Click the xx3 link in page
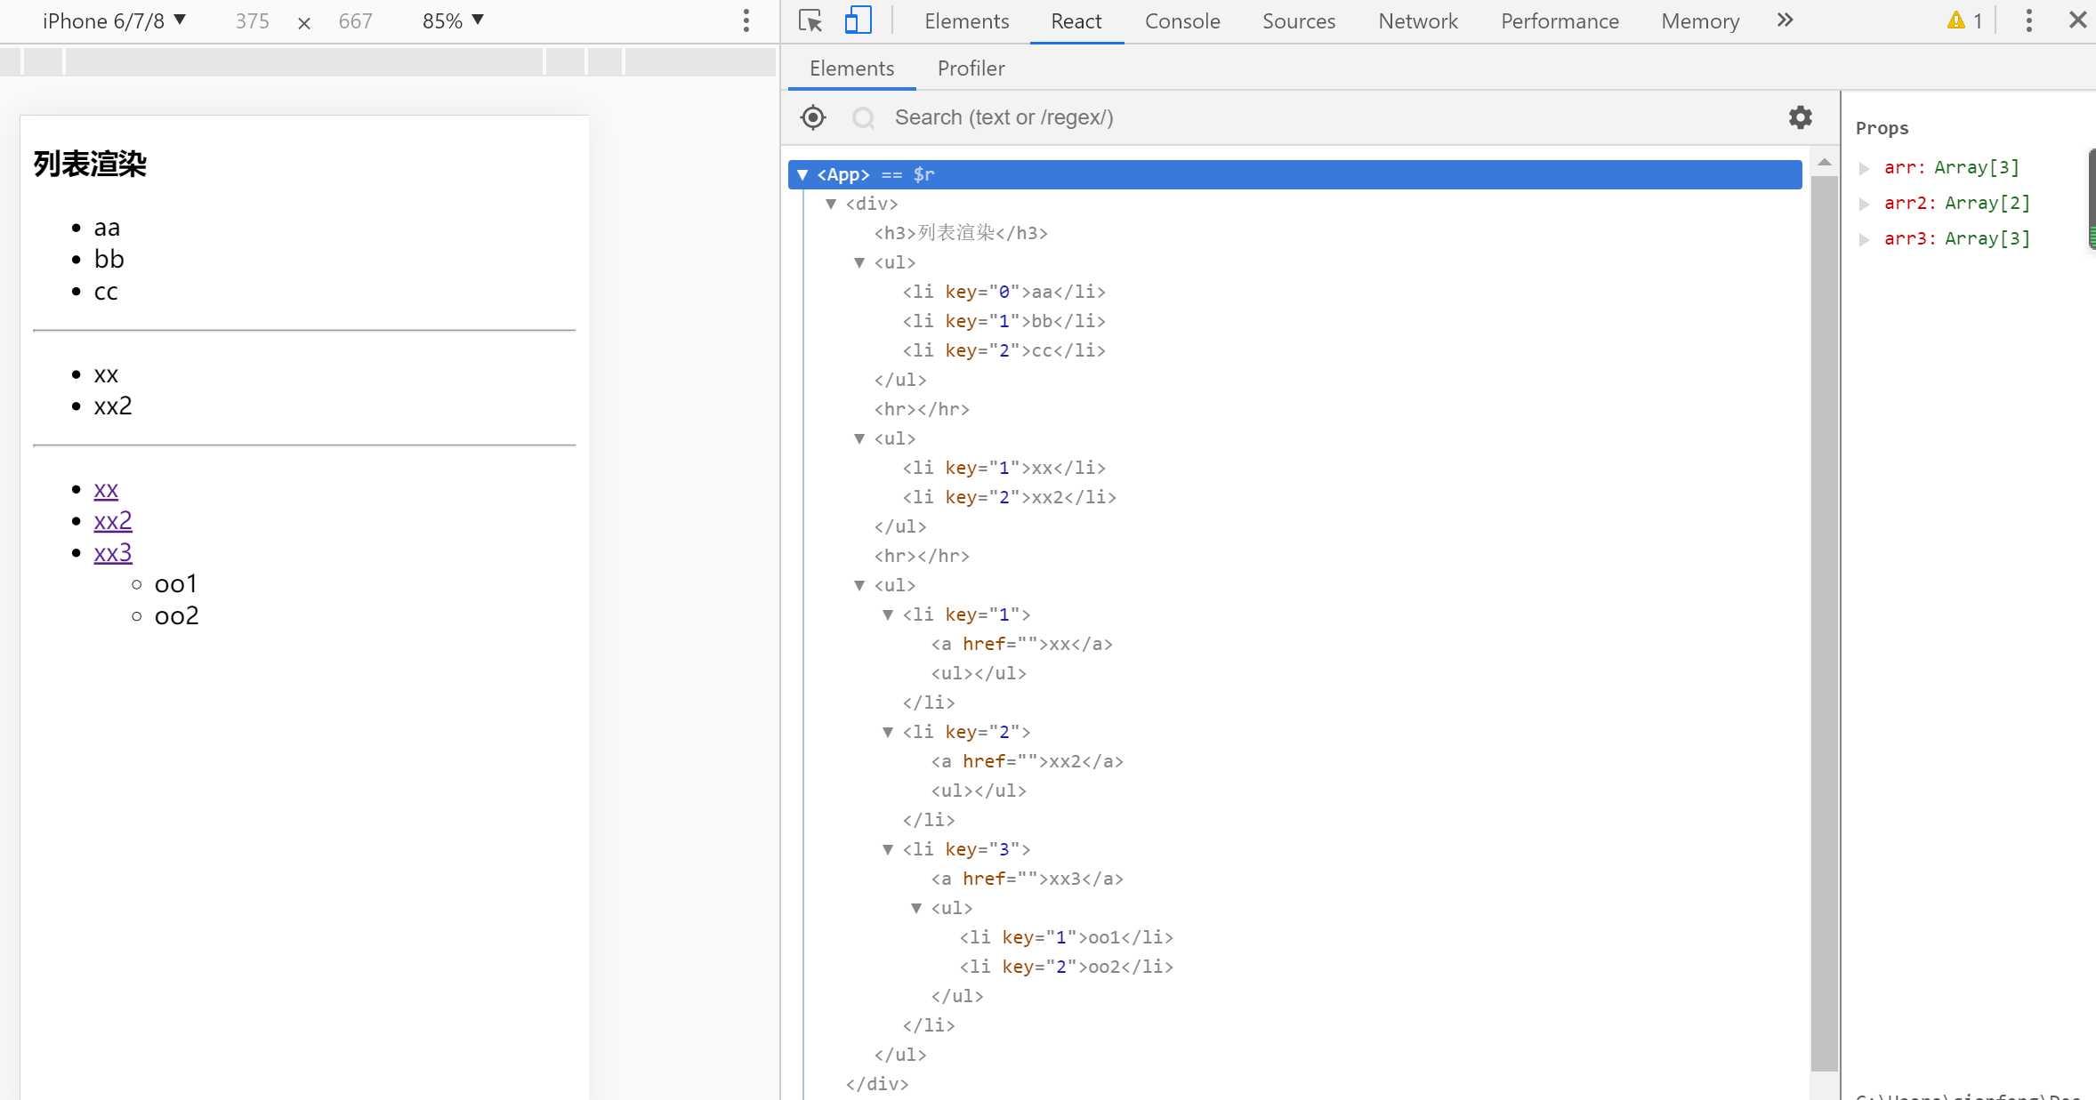 [x=113, y=552]
